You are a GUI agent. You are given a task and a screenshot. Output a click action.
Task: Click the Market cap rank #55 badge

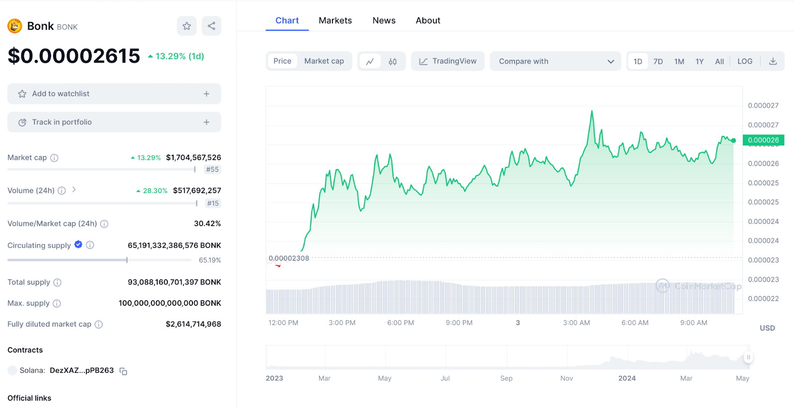tap(212, 170)
